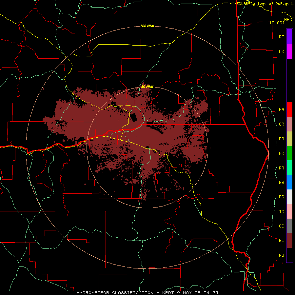
Task: Click the ND black legend swatch
Action: coord(289,255)
